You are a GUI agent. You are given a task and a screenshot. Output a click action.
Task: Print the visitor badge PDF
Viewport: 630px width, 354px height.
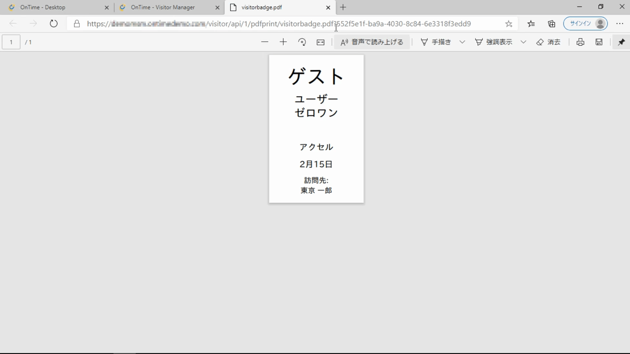coord(580,42)
